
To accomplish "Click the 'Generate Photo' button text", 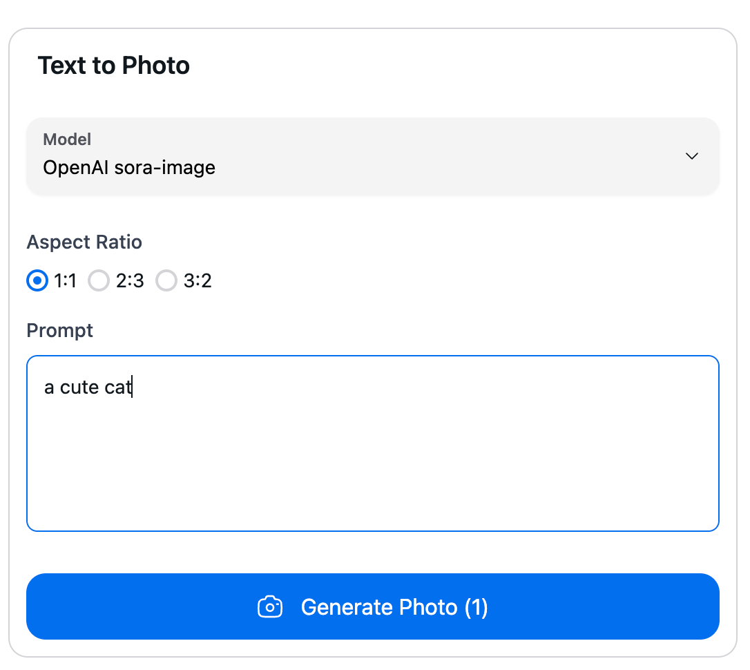I will (379, 607).
